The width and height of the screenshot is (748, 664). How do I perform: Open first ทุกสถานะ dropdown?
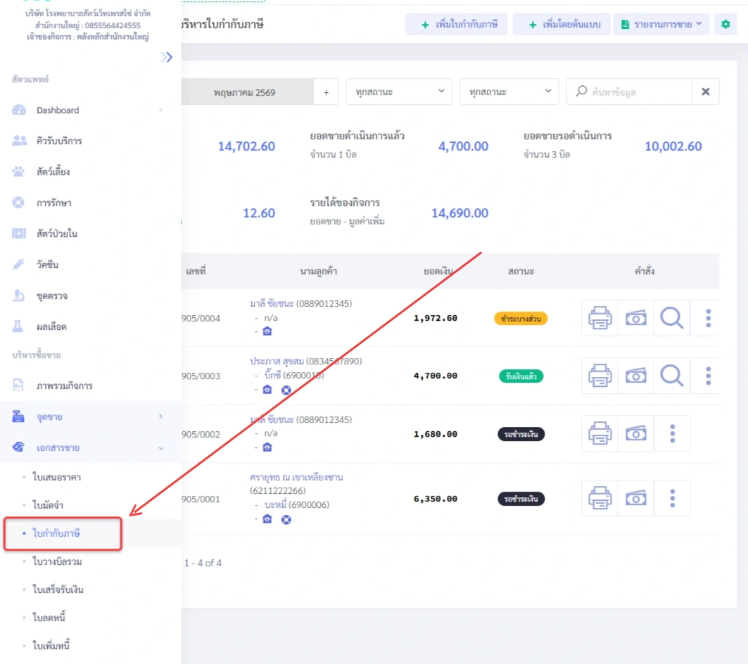click(x=399, y=91)
